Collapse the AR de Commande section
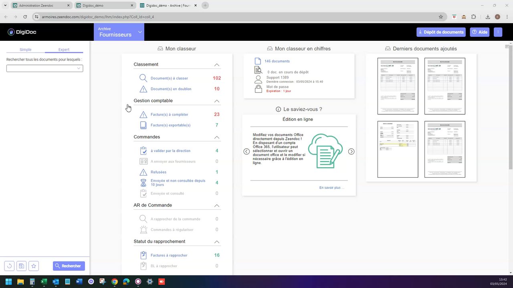The width and height of the screenshot is (513, 288). (x=217, y=206)
